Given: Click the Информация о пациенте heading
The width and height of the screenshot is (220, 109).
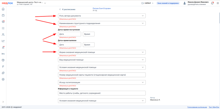Looking at the screenshot, I should 68,89.
